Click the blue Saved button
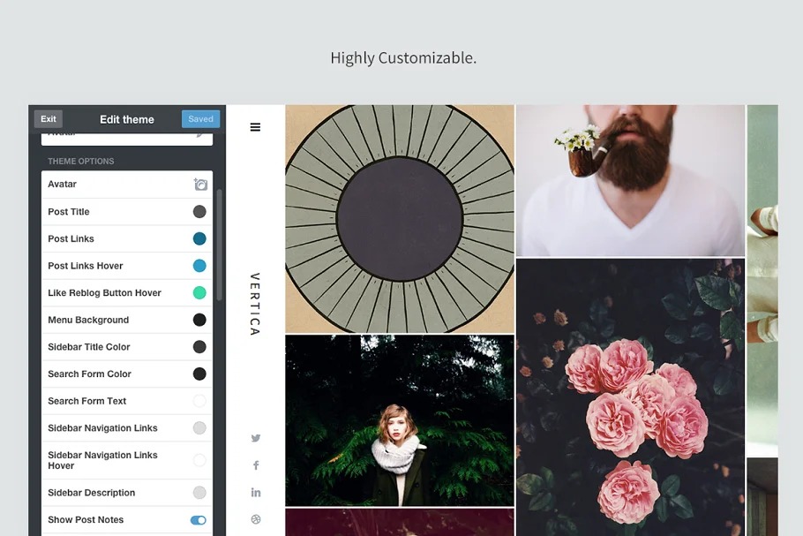 pyautogui.click(x=200, y=119)
